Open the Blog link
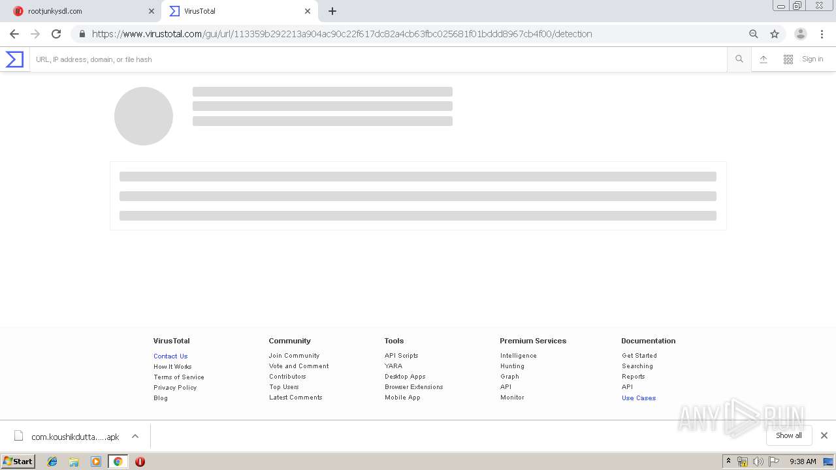Image resolution: width=836 pixels, height=470 pixels. pos(161,398)
